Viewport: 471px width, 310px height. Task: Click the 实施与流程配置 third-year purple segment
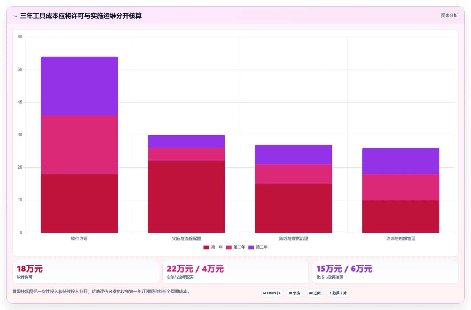[186, 141]
